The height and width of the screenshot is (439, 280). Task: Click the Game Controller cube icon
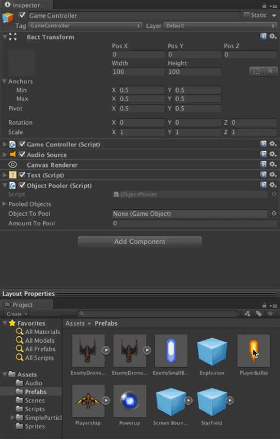8,18
